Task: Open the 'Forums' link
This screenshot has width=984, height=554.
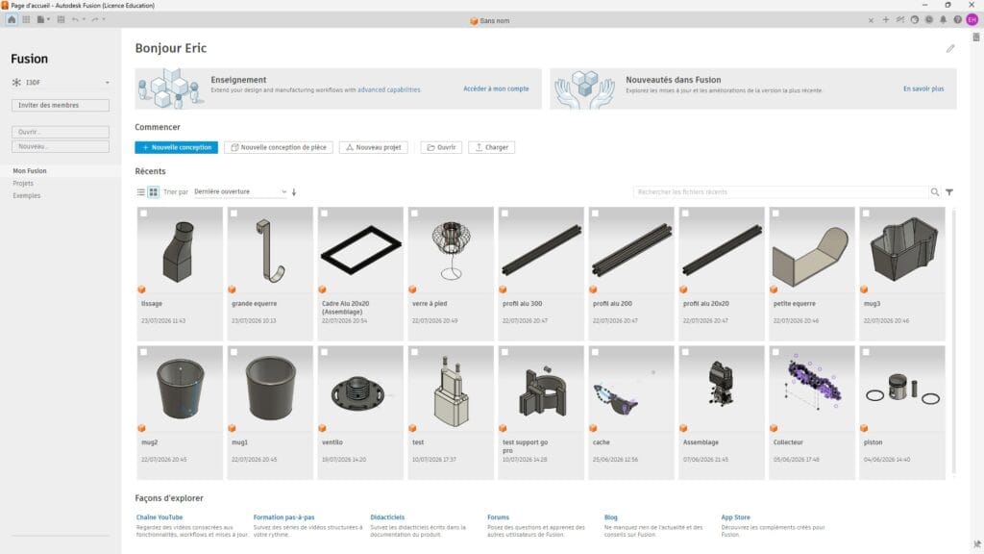Action: point(499,517)
